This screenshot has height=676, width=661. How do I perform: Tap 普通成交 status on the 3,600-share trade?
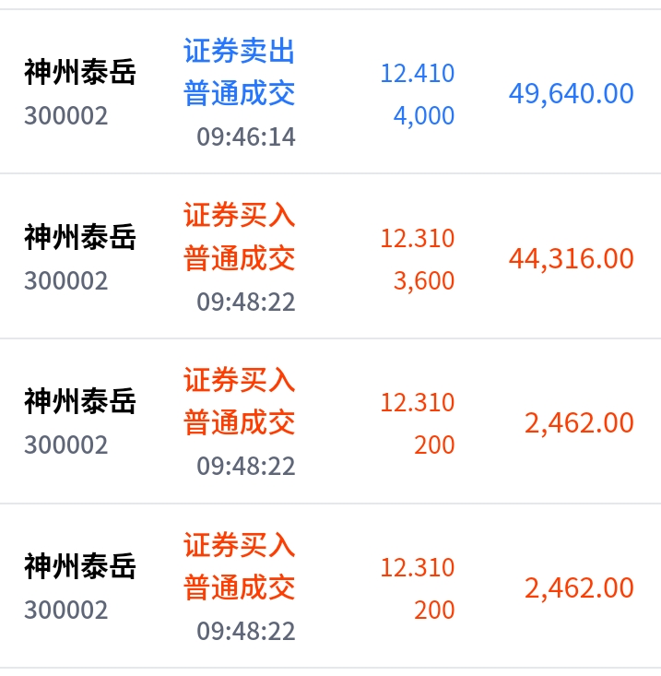tap(239, 258)
